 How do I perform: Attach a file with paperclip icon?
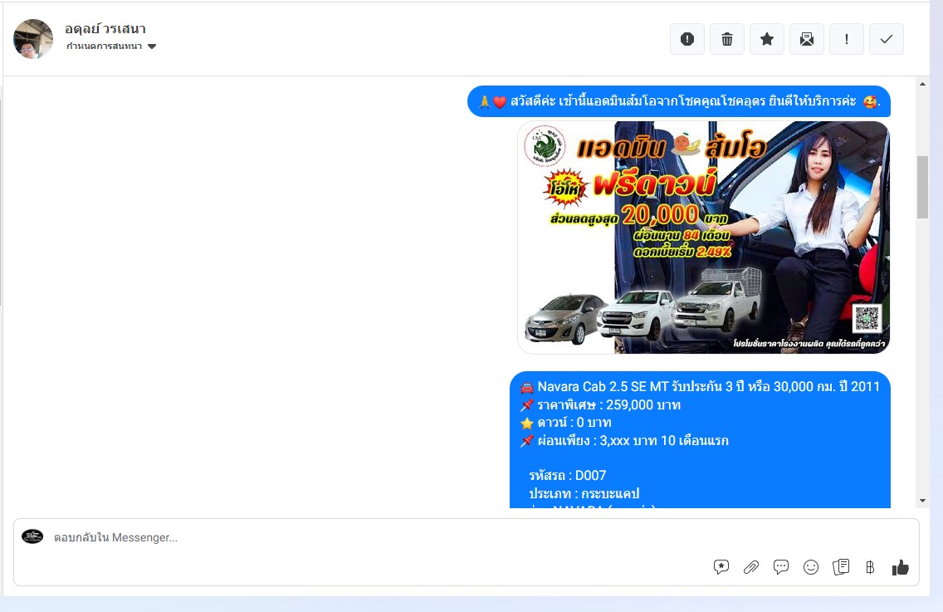tap(751, 567)
